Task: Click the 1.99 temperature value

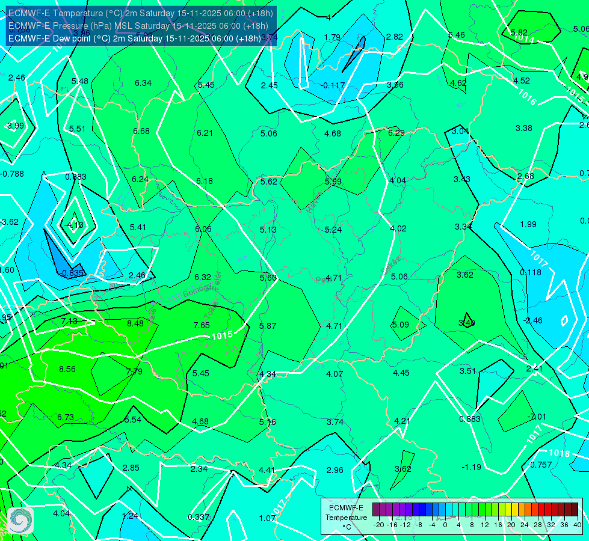Action: coord(528,224)
